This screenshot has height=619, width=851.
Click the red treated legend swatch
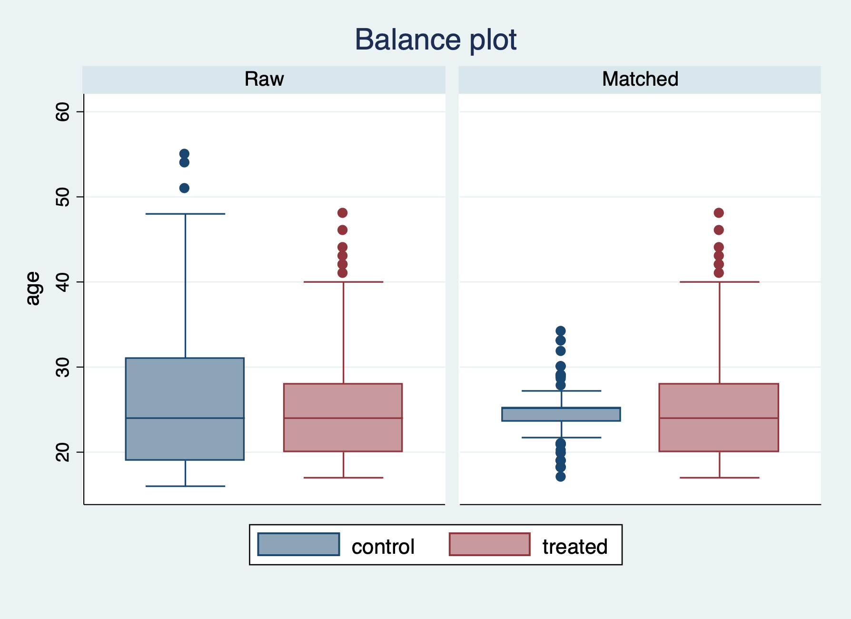489,544
